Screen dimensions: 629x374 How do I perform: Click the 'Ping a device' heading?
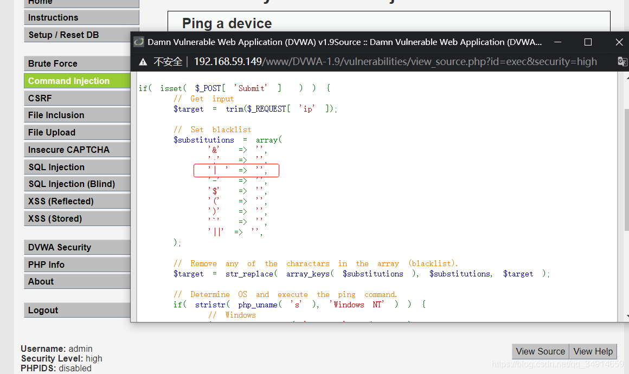(x=227, y=23)
